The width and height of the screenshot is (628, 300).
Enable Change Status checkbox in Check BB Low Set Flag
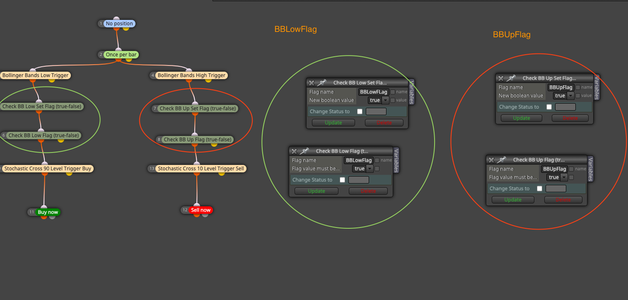click(360, 111)
